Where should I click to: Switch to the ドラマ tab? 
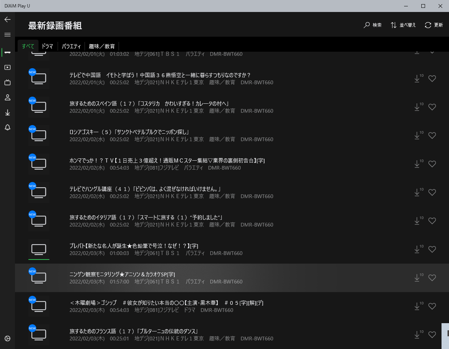(x=47, y=46)
